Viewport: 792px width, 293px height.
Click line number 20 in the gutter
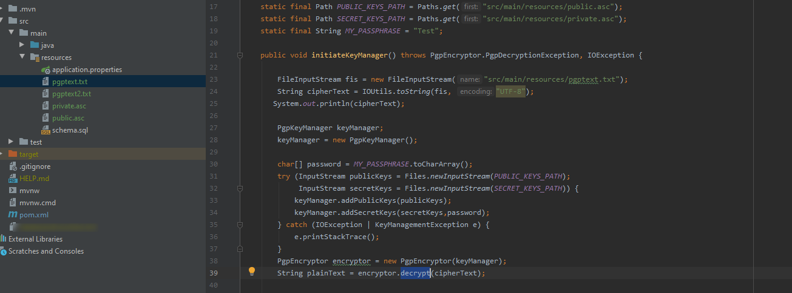pyautogui.click(x=212, y=43)
